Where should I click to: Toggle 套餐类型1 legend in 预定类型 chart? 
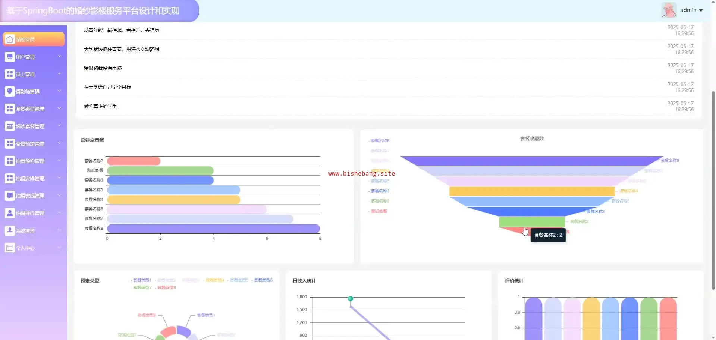142,280
